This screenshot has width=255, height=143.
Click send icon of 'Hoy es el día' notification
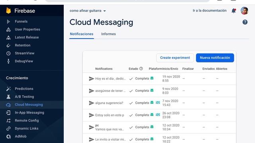click(91, 79)
